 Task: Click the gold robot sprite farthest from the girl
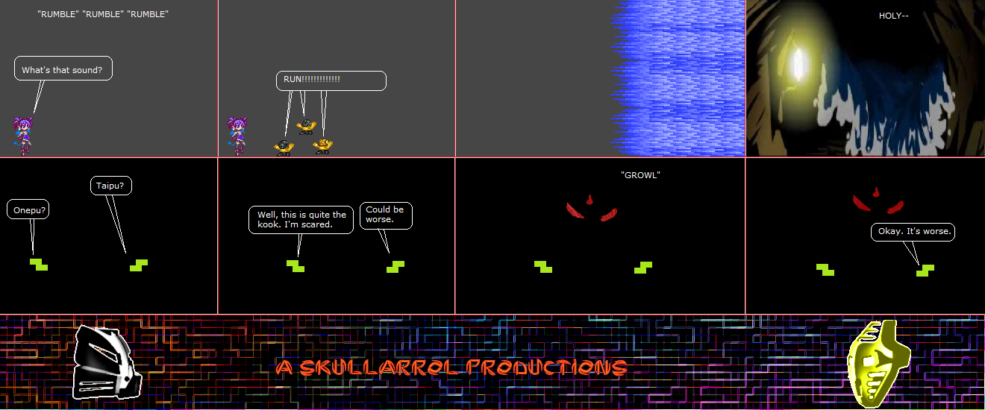click(322, 146)
